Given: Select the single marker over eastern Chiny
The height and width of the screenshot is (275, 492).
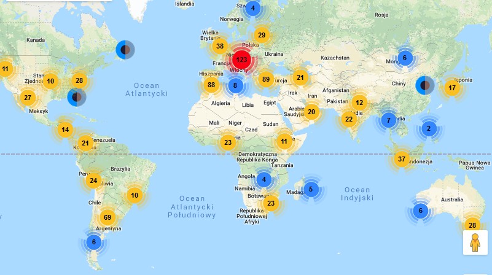Looking at the screenshot, I should click(424, 85).
